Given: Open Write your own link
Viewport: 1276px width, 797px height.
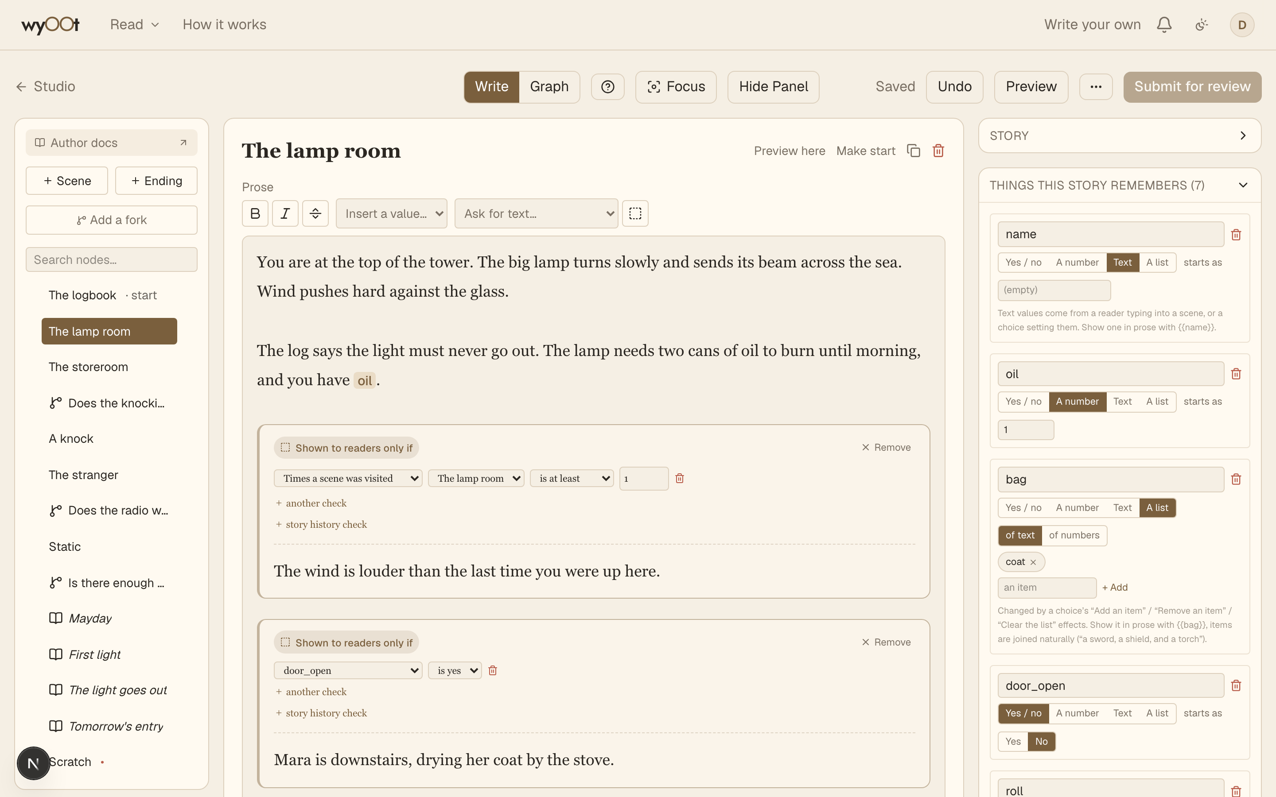Looking at the screenshot, I should (1092, 25).
